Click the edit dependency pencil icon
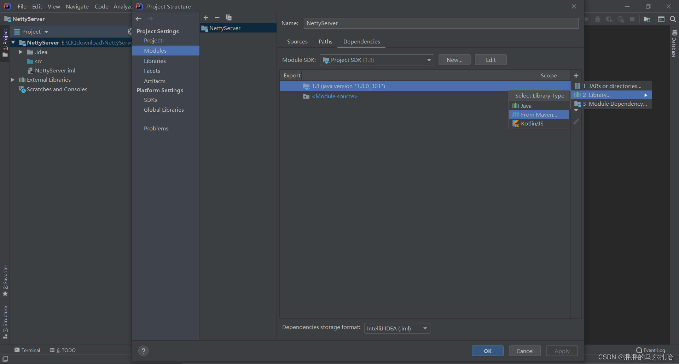Screen dimensions: 679x364 click(576, 122)
